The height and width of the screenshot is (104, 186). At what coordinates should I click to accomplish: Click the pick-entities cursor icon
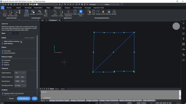pyautogui.click(x=21, y=42)
